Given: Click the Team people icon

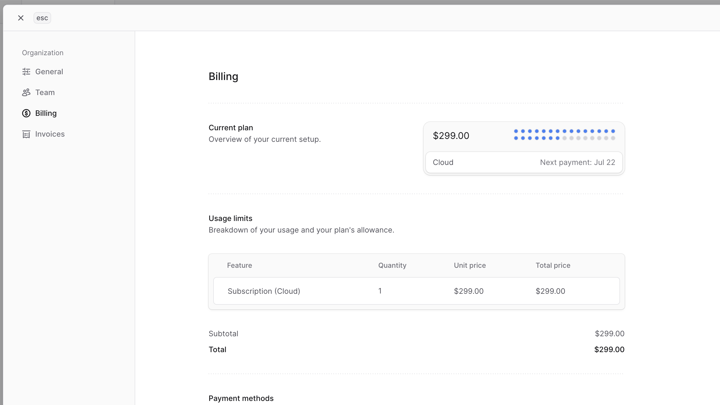Looking at the screenshot, I should coord(26,92).
